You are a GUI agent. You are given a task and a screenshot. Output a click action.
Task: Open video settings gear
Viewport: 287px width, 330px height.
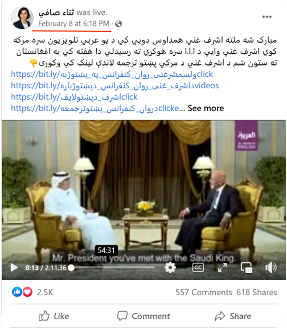170,267
